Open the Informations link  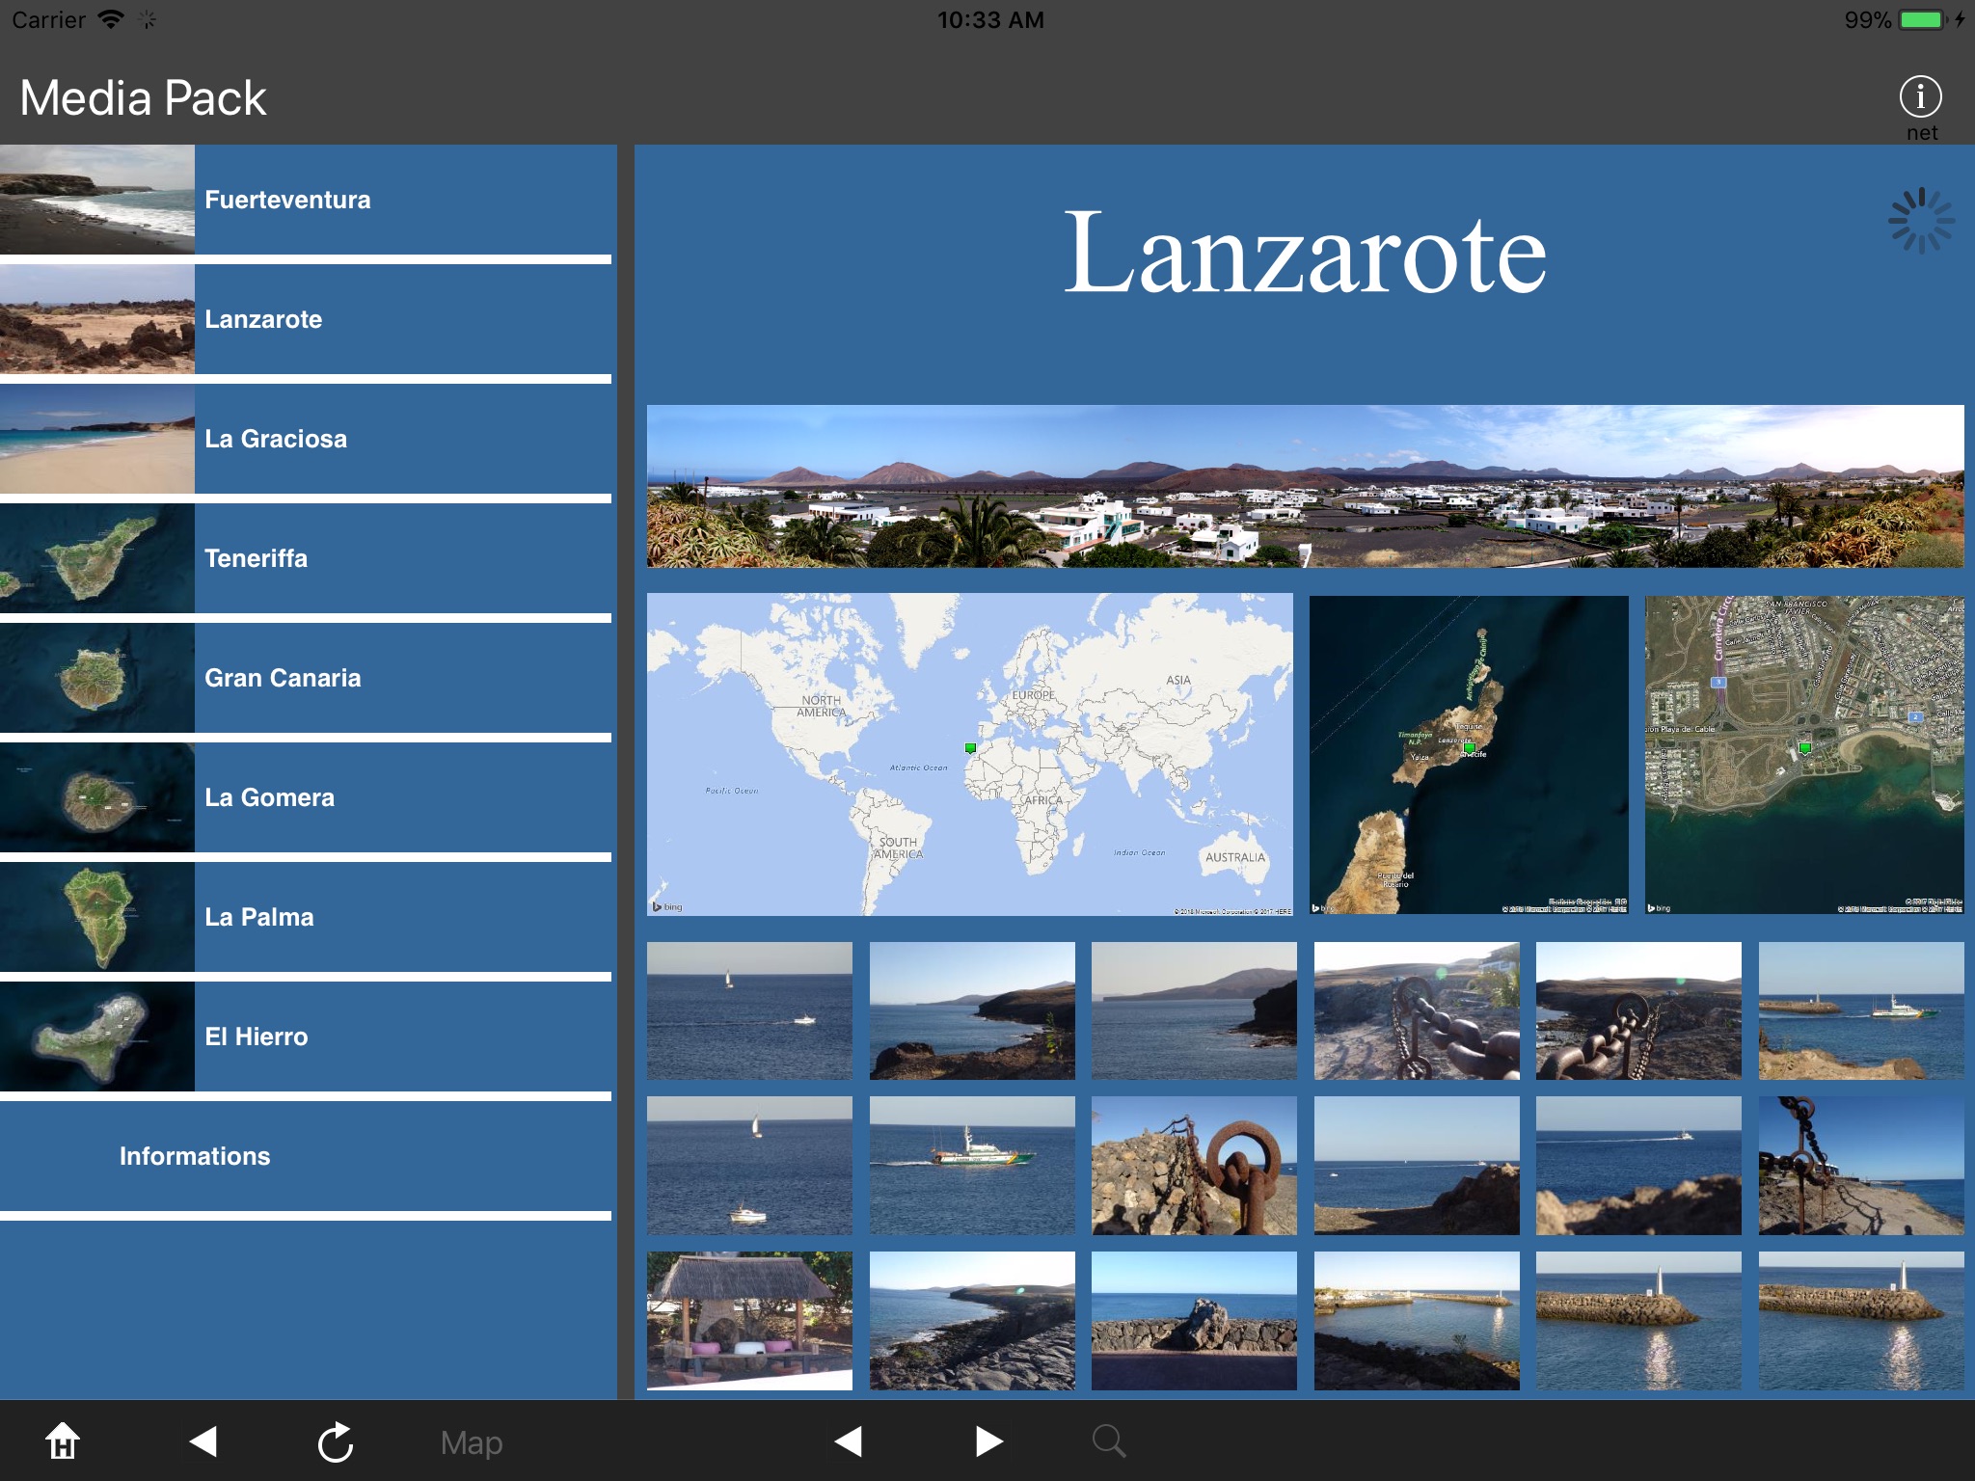coord(195,1156)
